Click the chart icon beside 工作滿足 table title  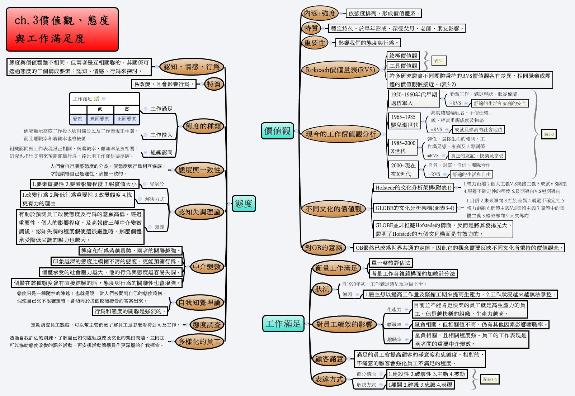pyautogui.click(x=96, y=99)
